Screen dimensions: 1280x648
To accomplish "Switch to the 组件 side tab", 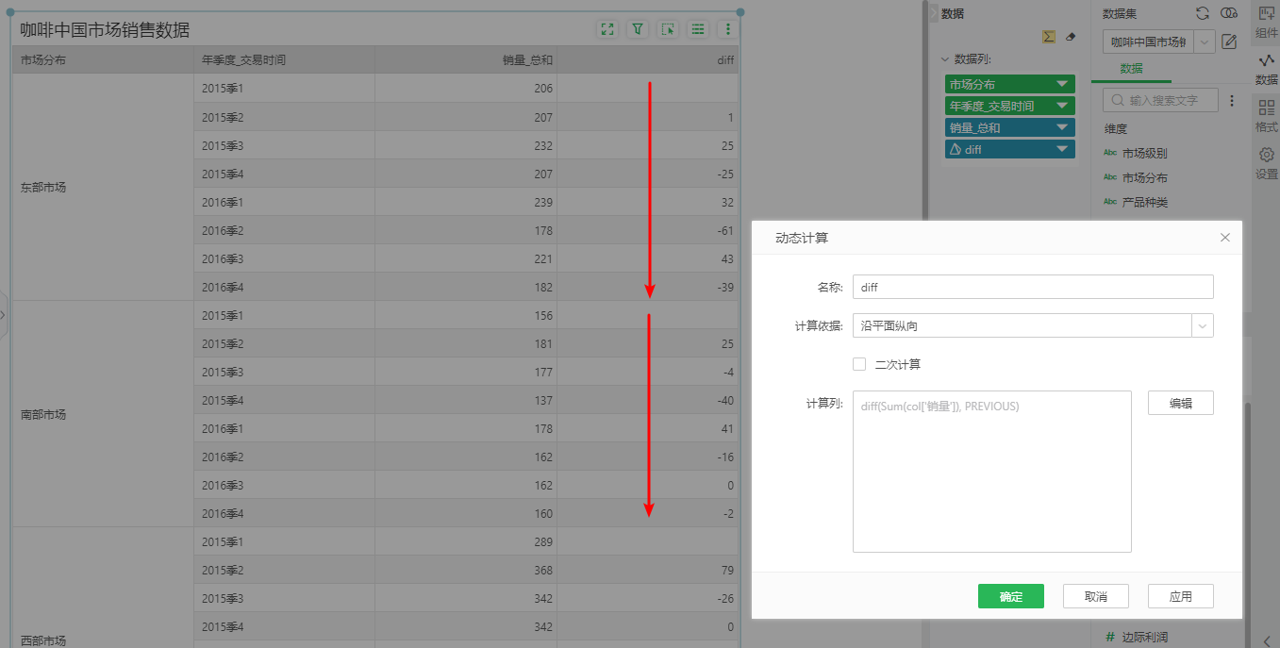I will (1266, 22).
